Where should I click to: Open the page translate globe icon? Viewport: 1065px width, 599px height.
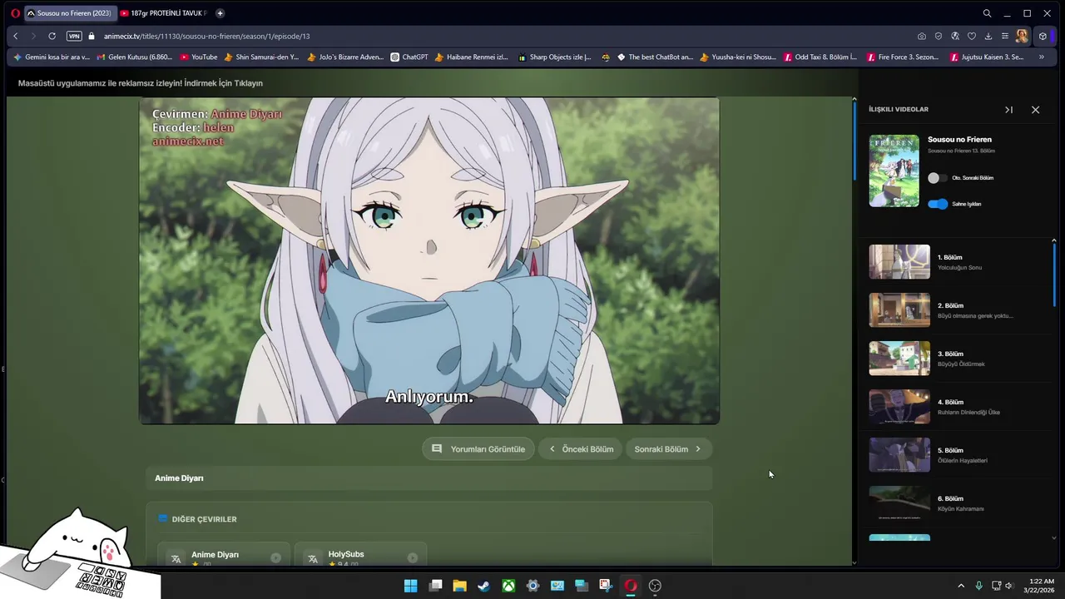pos(955,37)
